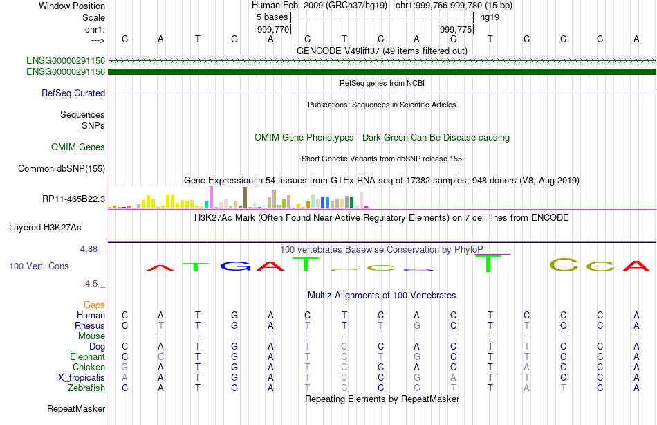The image size is (657, 425).
Task: Click the solid green ENSG00000291156 gene bar
Action: tap(382, 72)
